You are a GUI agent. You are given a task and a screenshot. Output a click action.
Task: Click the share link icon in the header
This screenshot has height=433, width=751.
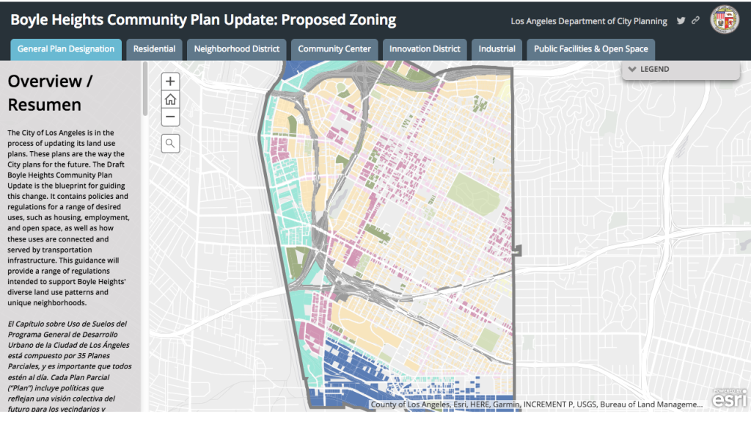coord(695,21)
